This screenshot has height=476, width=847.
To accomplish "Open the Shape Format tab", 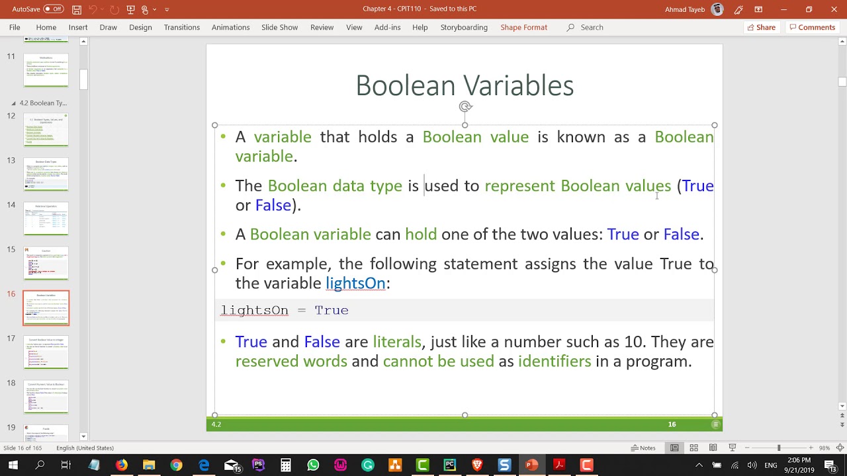I will pyautogui.click(x=524, y=27).
